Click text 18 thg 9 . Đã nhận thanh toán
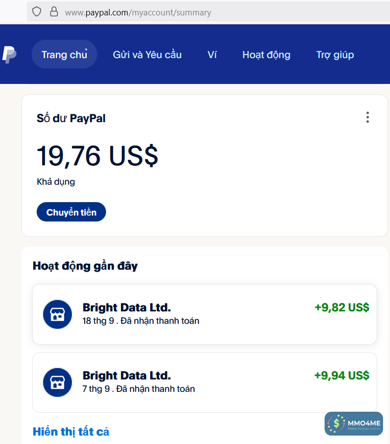 [141, 321]
